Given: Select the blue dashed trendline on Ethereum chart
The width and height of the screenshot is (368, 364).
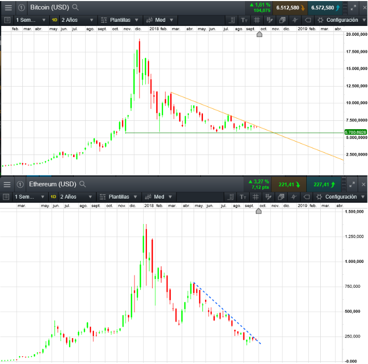Looking at the screenshot, I should pyautogui.click(x=227, y=313).
